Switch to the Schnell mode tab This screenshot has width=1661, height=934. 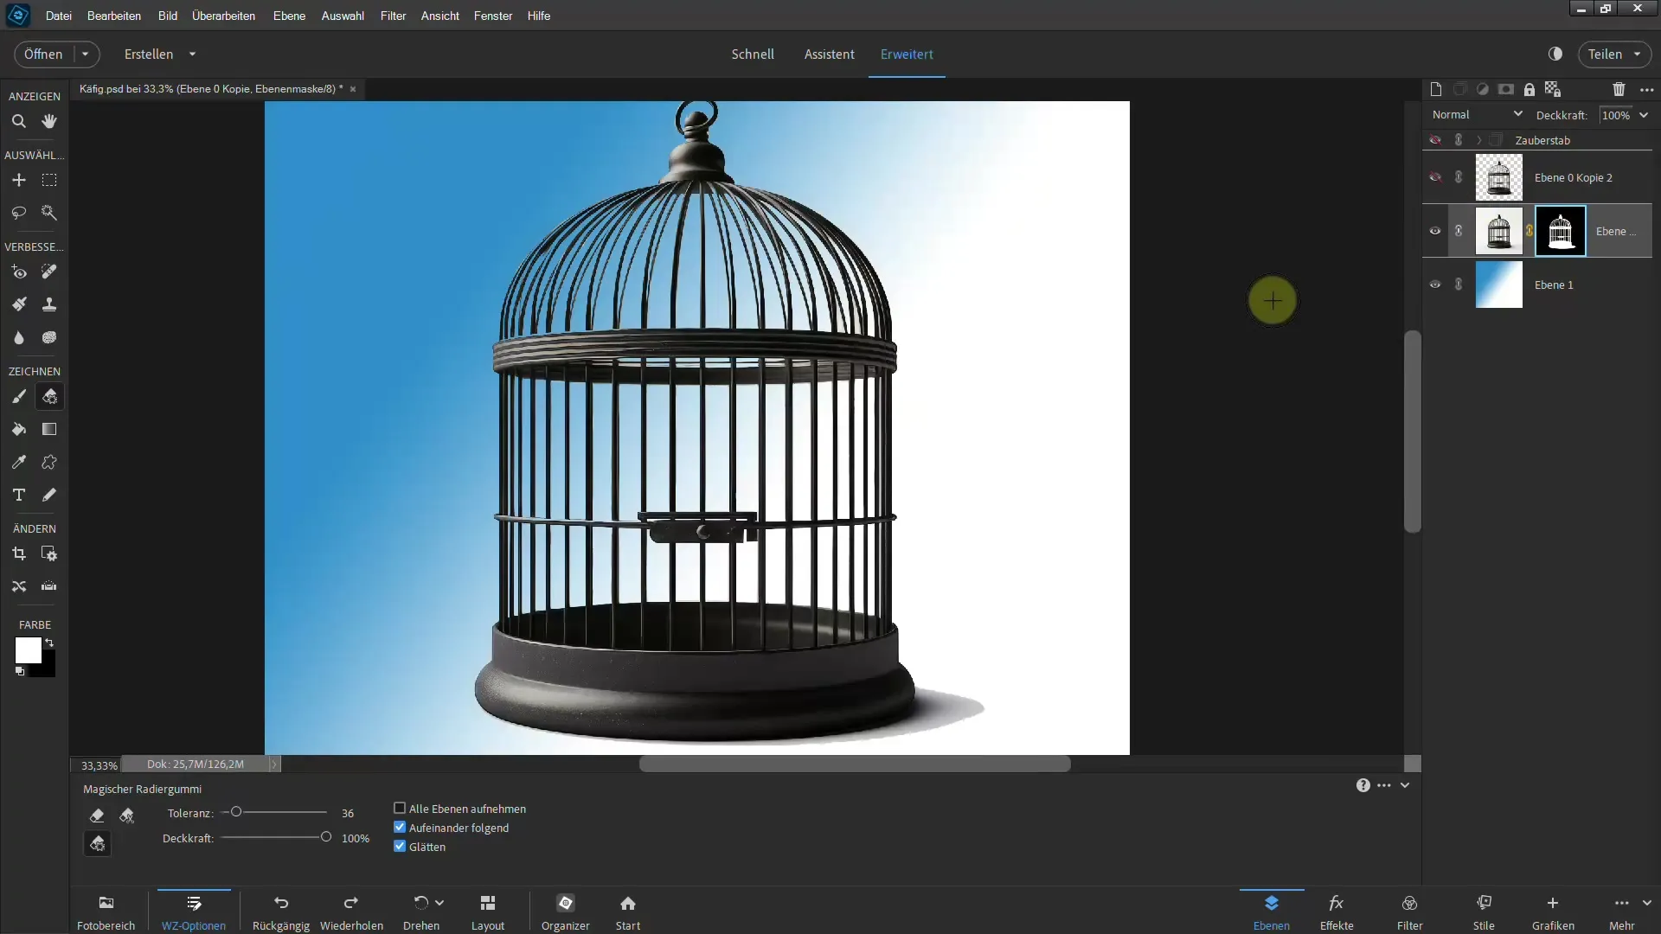click(x=753, y=54)
